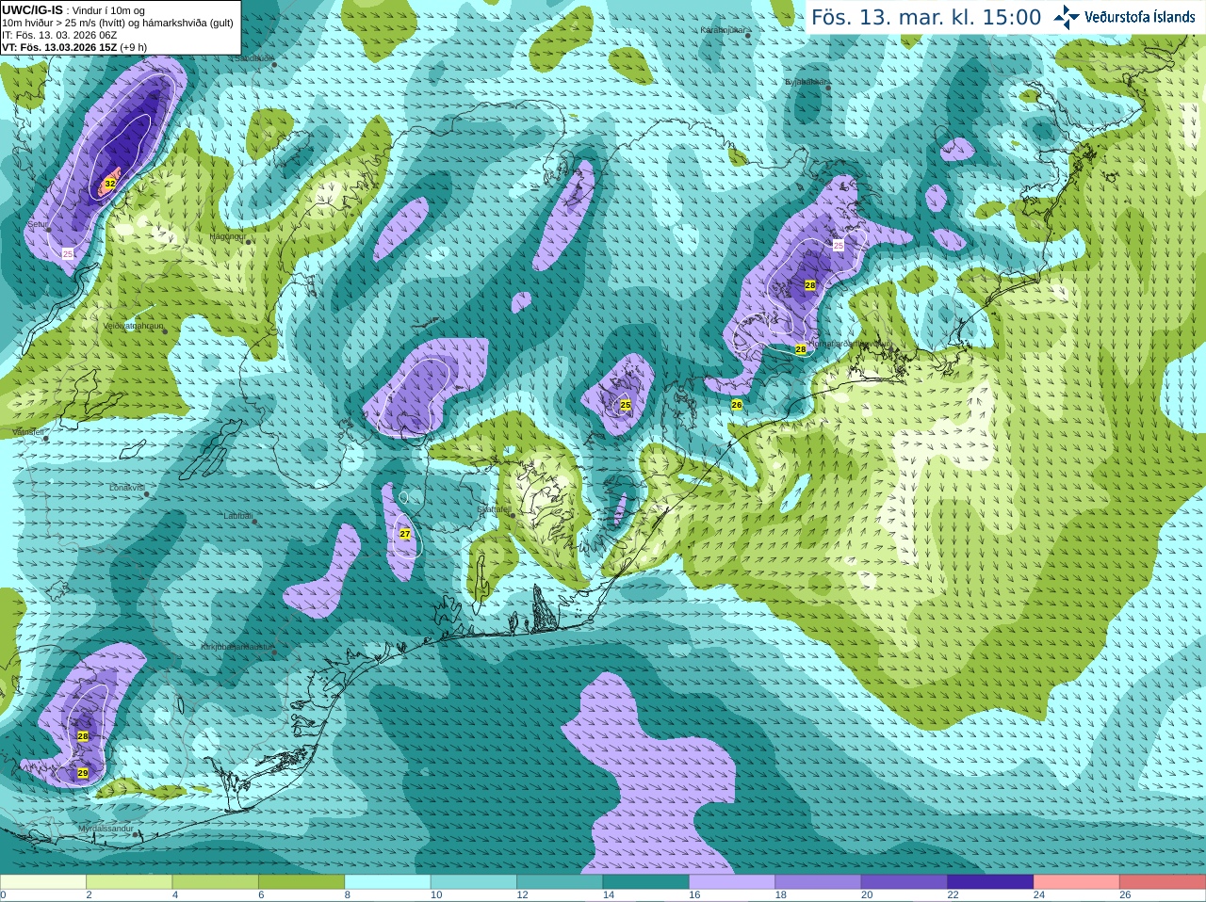Click the olive green 6–8 legend swatch
Image resolution: width=1206 pixels, height=902 pixels.
click(301, 882)
